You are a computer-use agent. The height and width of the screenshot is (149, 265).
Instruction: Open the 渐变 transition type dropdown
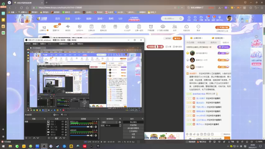pyautogui.click(x=109, y=122)
